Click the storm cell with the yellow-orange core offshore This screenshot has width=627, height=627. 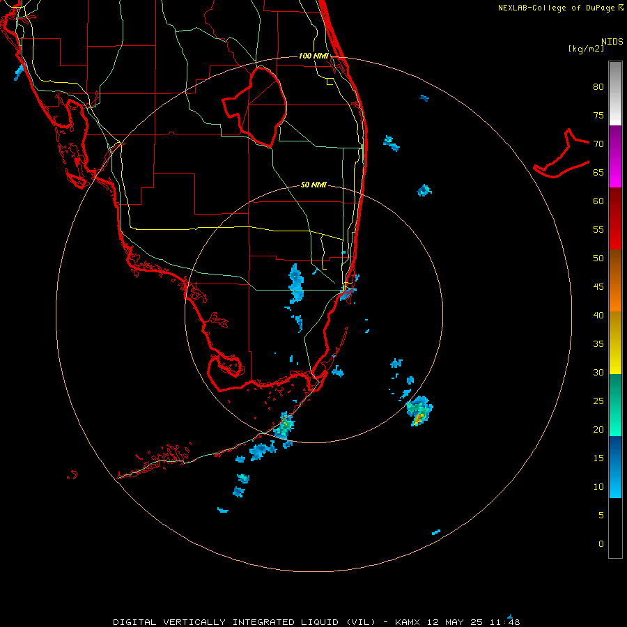pos(419,411)
